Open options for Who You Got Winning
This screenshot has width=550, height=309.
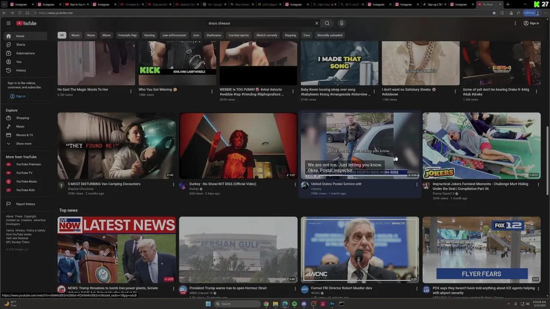[x=211, y=91]
